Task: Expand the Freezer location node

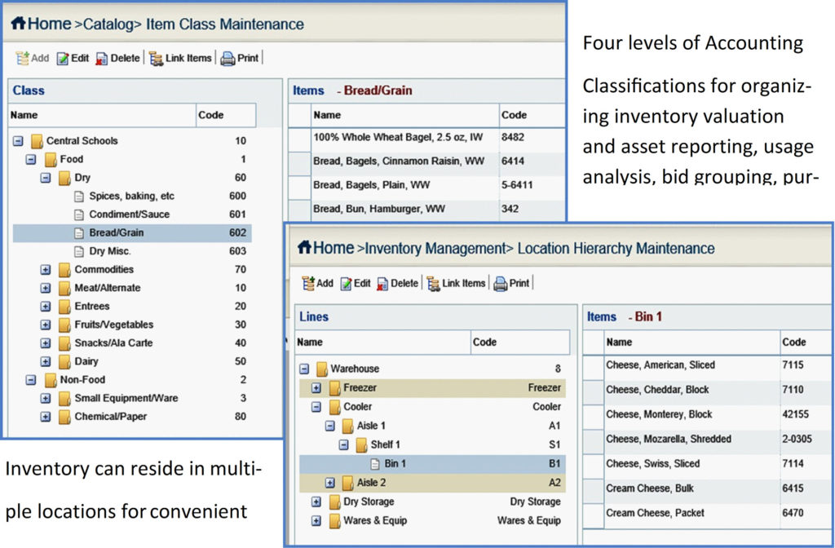Action: [316, 387]
